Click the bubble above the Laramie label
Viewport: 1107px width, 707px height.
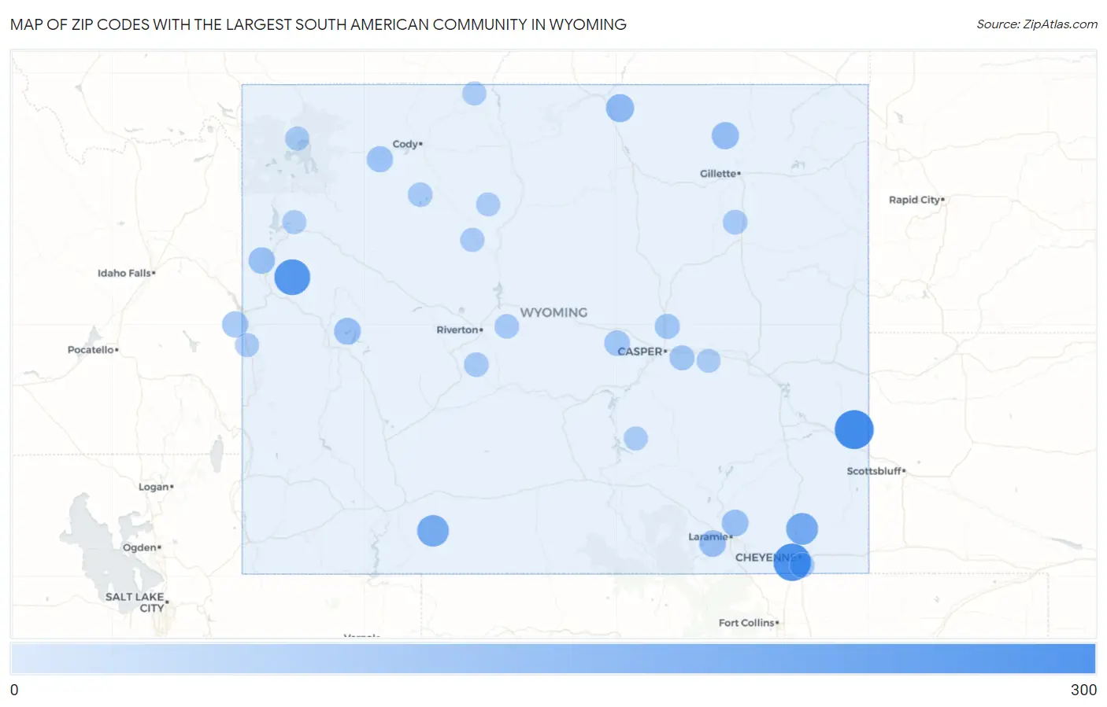pos(735,522)
